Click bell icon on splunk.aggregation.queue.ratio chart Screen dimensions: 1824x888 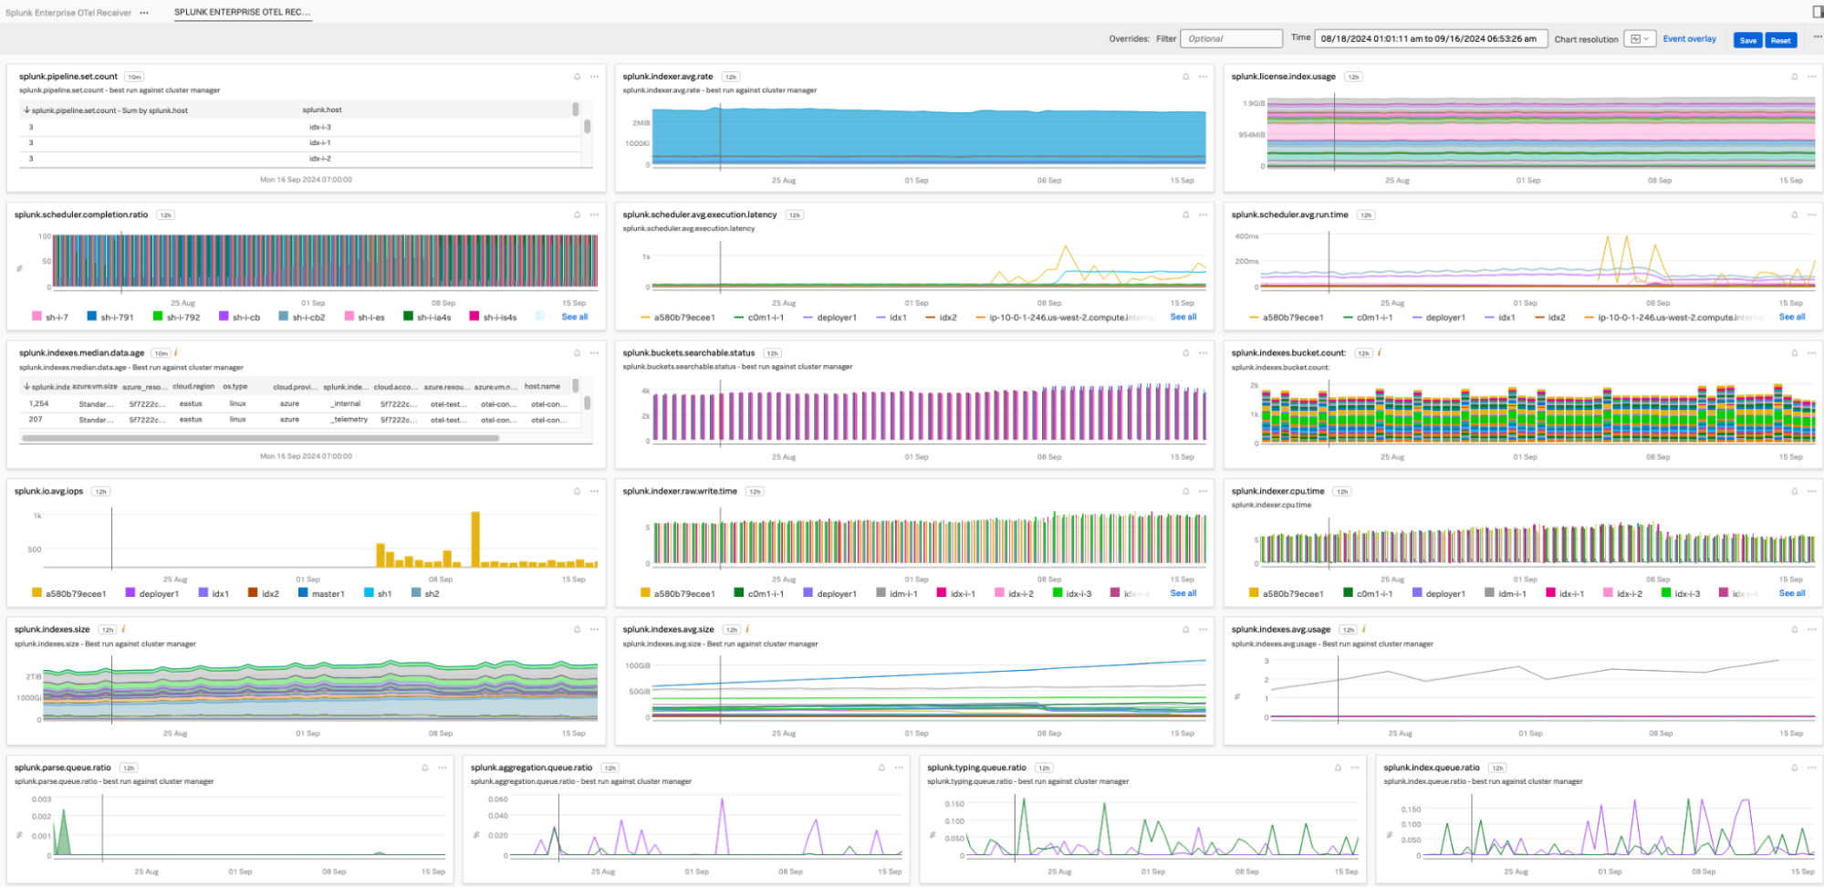[881, 768]
